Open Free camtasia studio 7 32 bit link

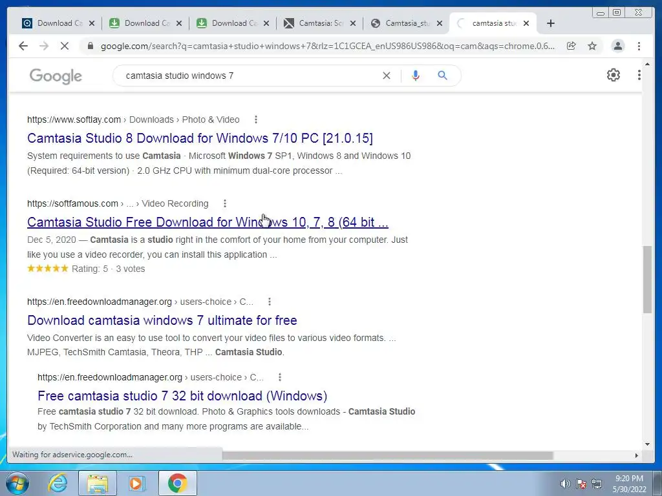(x=182, y=396)
